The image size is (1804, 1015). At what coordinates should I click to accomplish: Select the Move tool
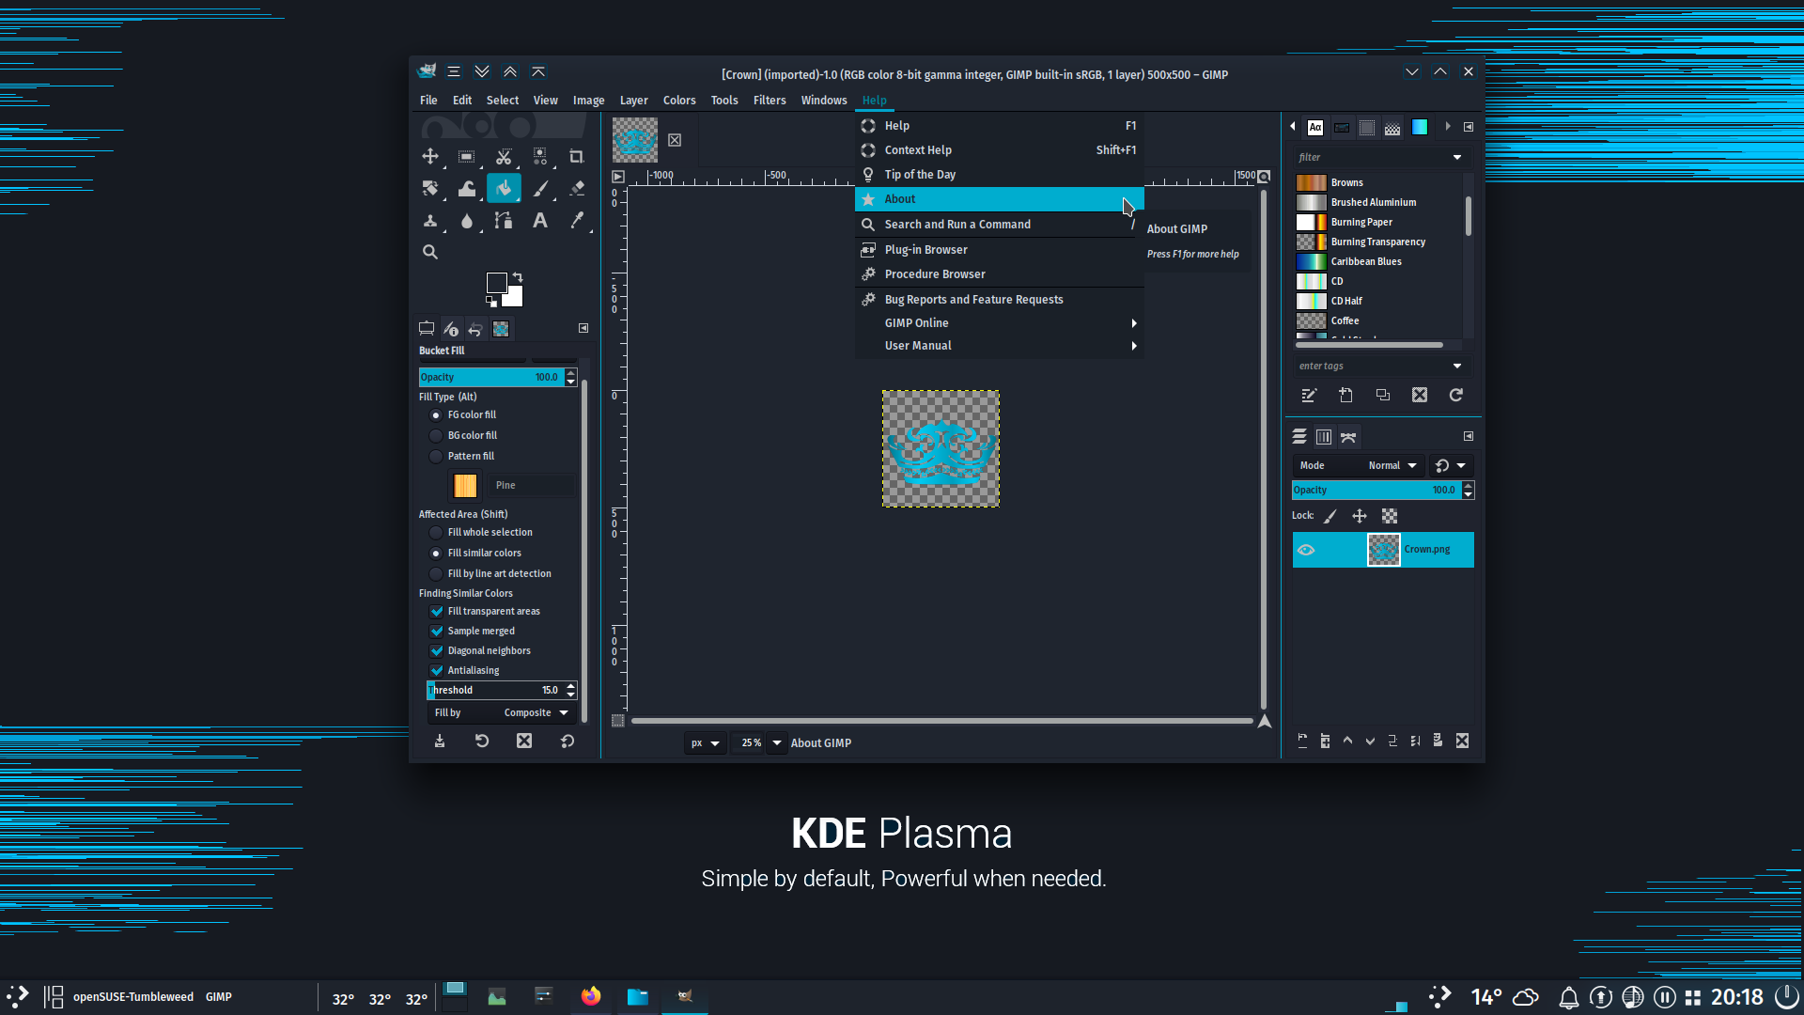[430, 156]
